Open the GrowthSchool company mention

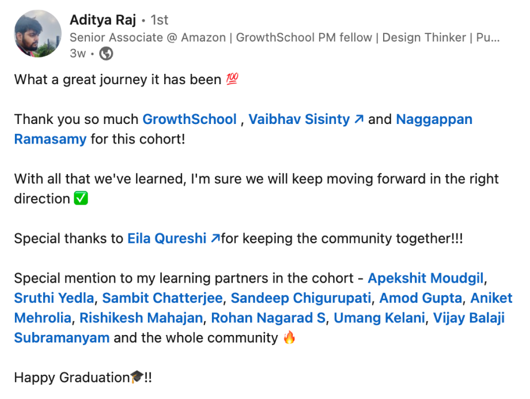(x=189, y=119)
